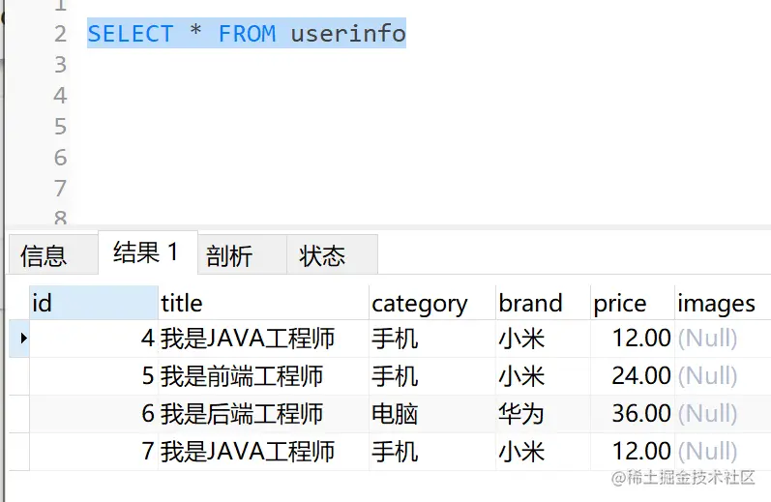Click line number 3 in editor gutter
This screenshot has width=771, height=502.
(61, 65)
